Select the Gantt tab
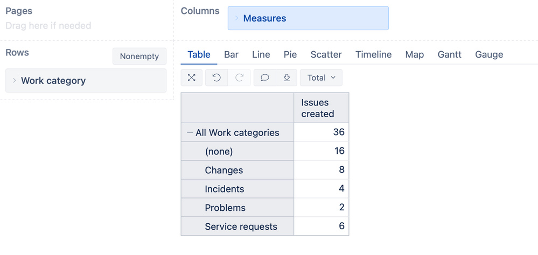538x255 pixels. tap(449, 54)
